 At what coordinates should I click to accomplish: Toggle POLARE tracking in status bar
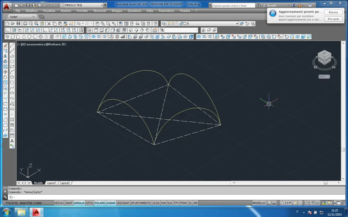point(100,203)
